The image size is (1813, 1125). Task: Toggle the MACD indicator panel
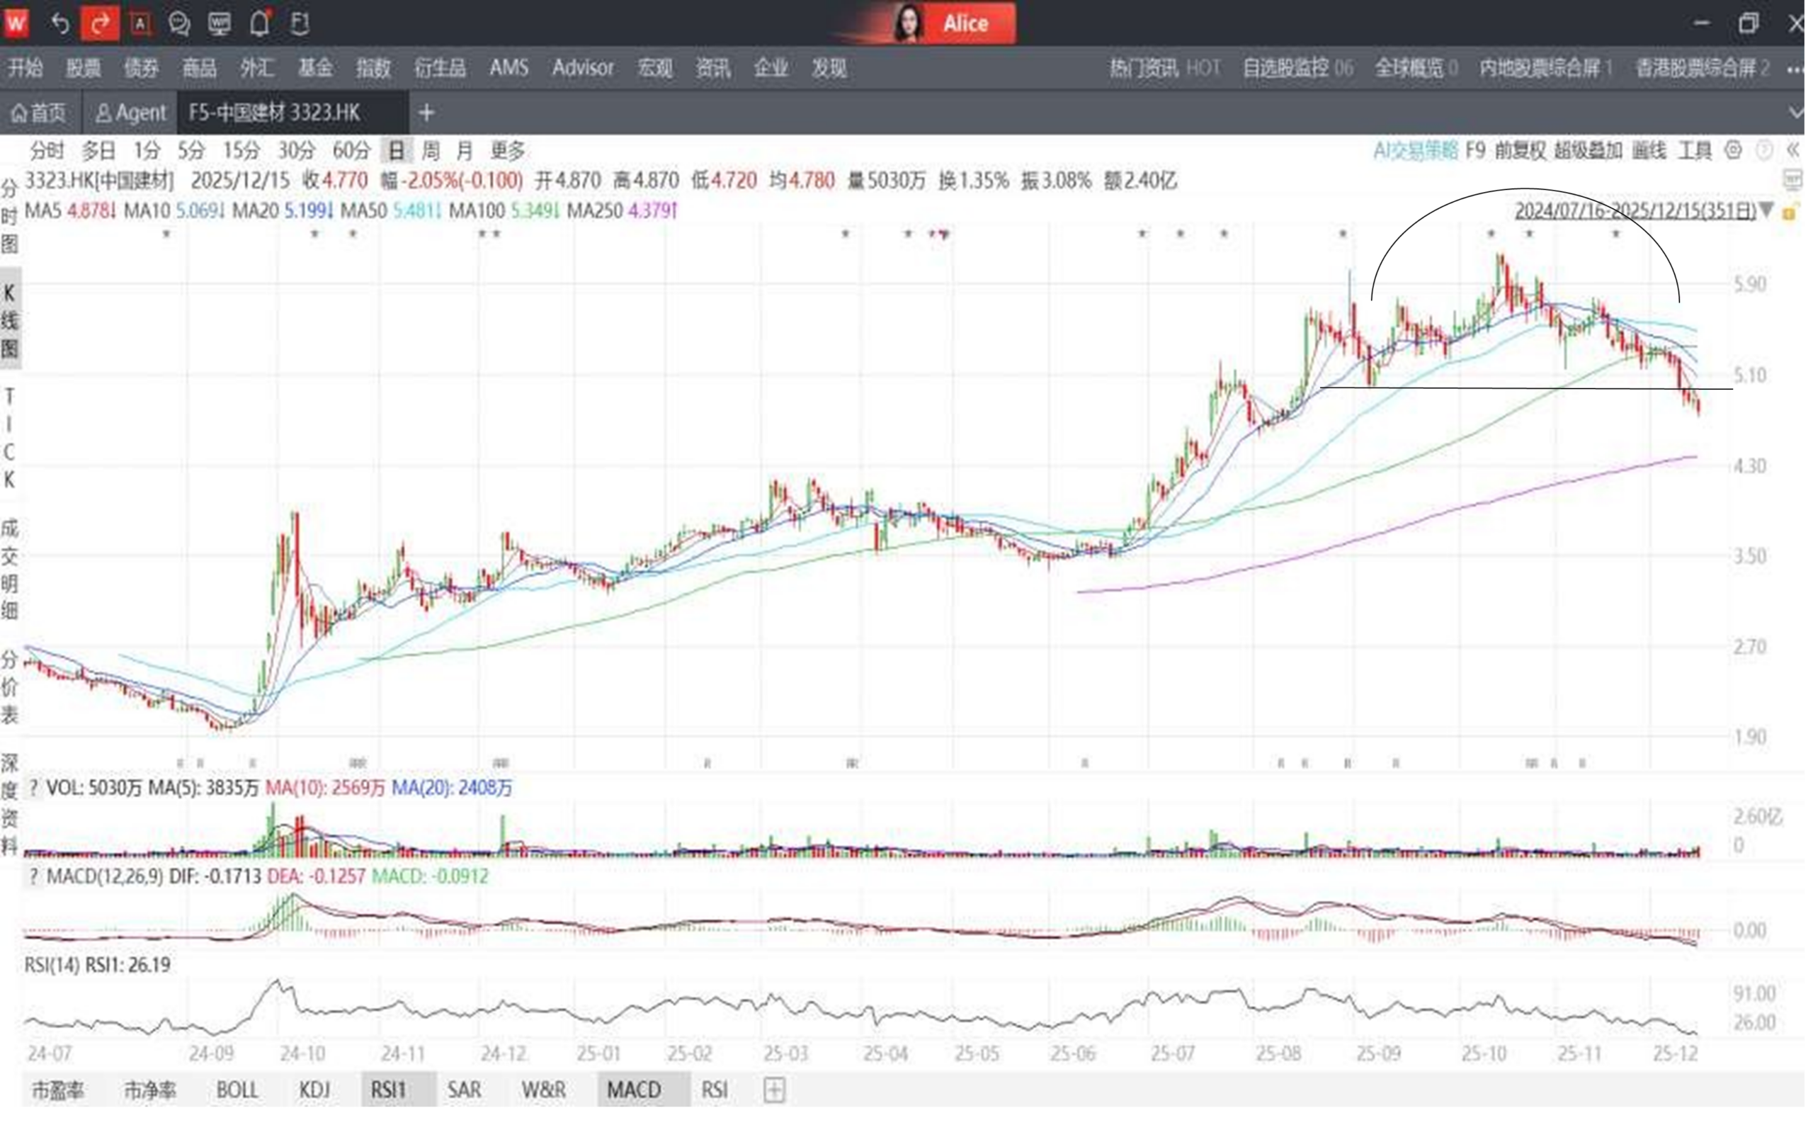[x=634, y=1090]
